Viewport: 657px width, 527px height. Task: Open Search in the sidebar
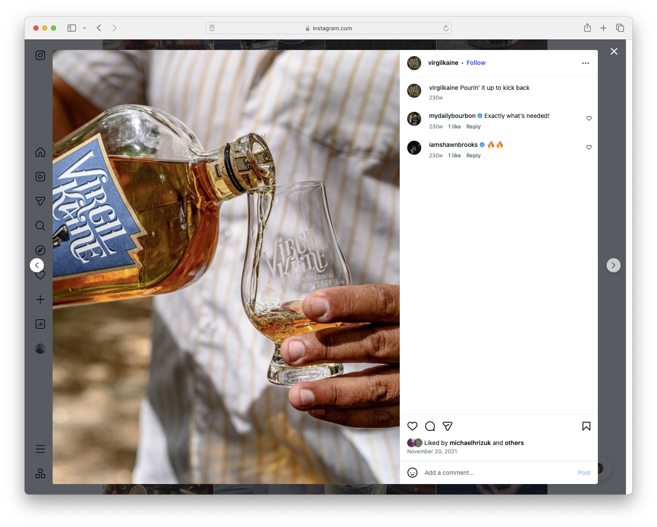(x=40, y=226)
